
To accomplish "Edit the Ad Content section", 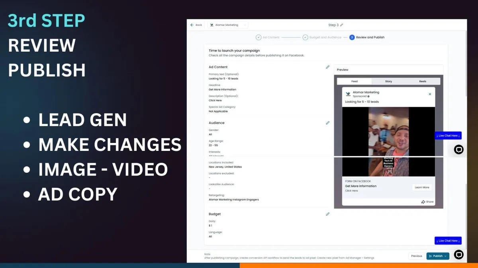I will [327, 67].
